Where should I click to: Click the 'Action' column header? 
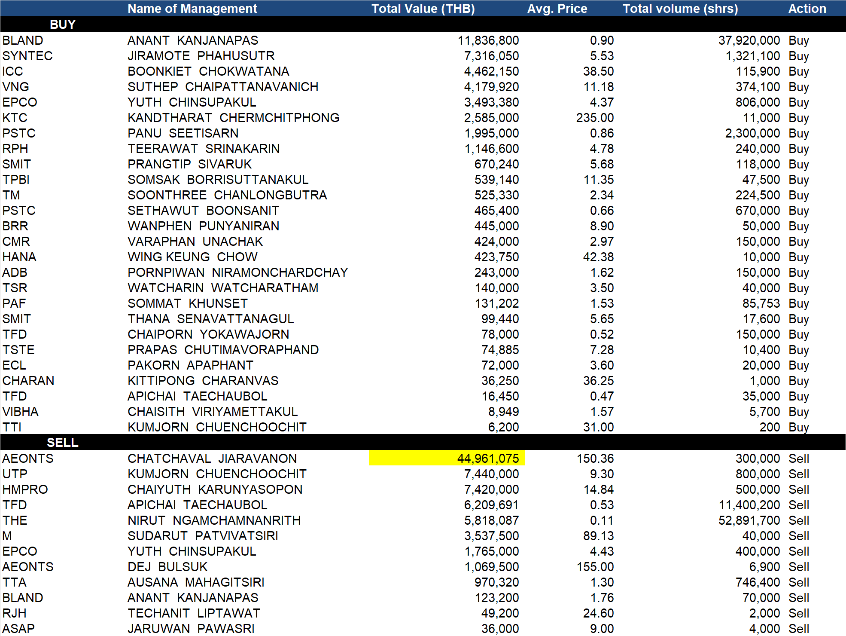(x=807, y=9)
